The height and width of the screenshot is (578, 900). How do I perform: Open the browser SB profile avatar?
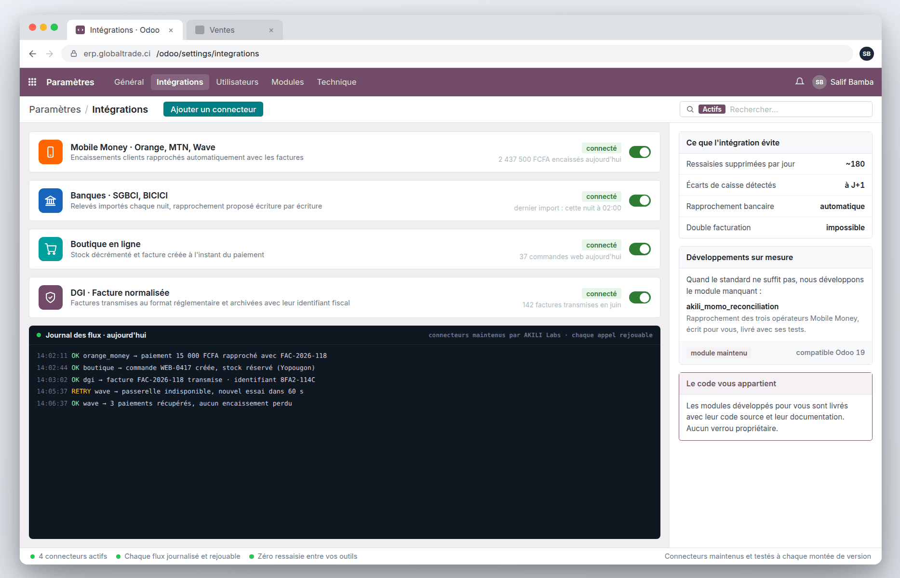click(x=867, y=53)
